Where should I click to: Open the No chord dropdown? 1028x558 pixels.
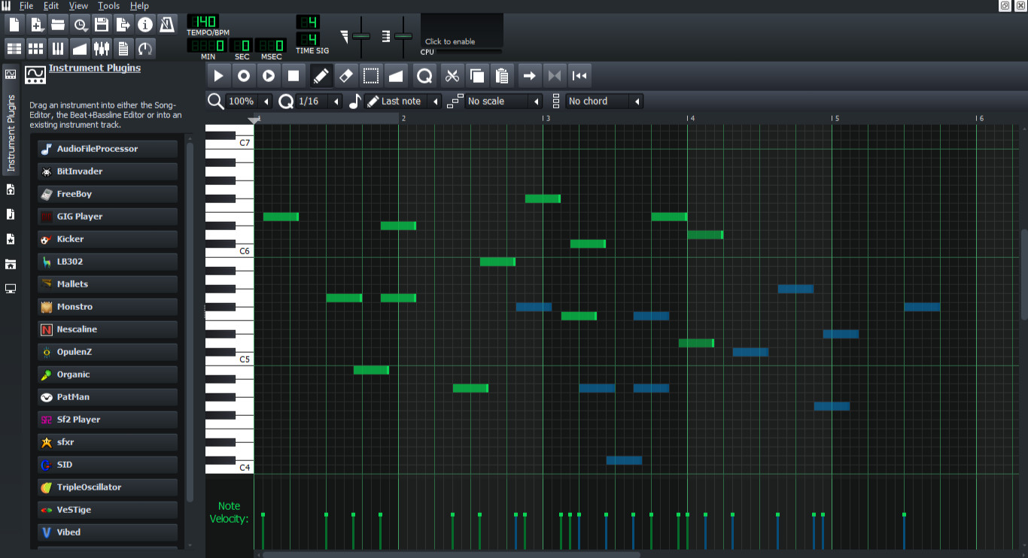point(604,101)
